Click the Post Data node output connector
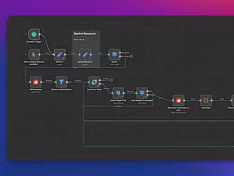The image size is (234, 176). pyautogui.click(x=212, y=100)
